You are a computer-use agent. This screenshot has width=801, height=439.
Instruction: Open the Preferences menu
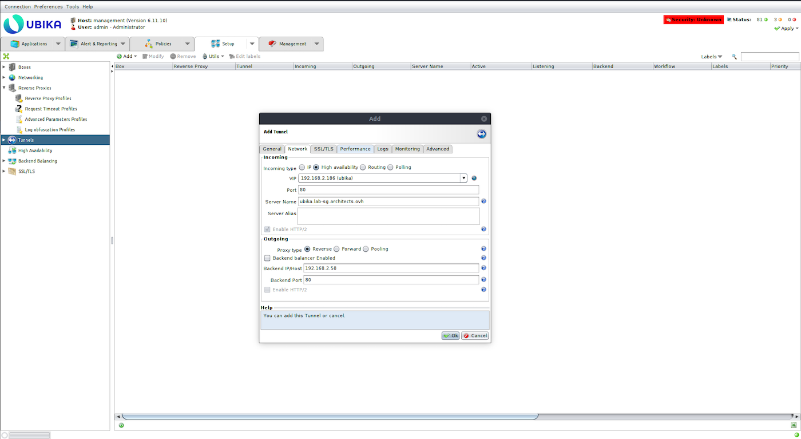pos(49,6)
